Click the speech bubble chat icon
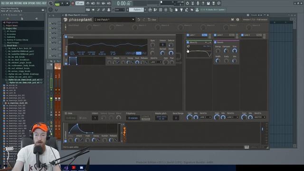The image size is (304, 171). [x=218, y=3]
